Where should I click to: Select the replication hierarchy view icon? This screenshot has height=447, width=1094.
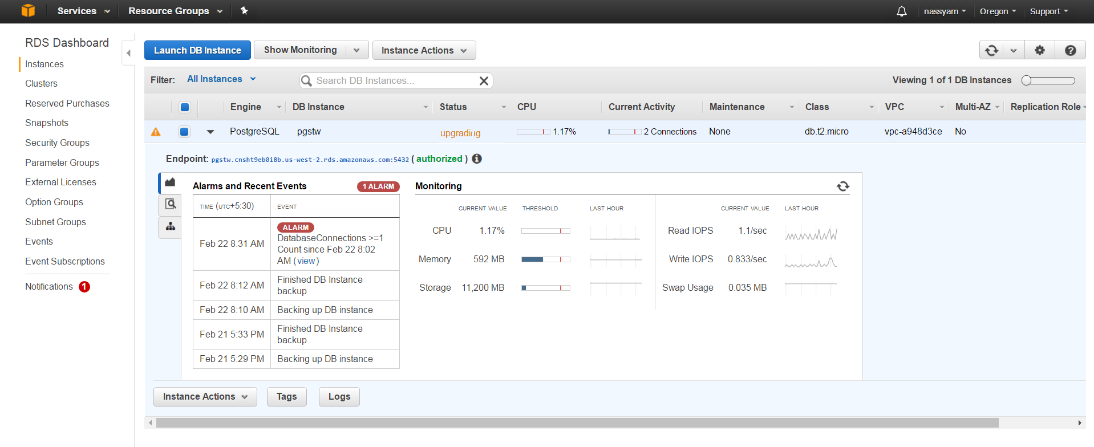[x=170, y=227]
